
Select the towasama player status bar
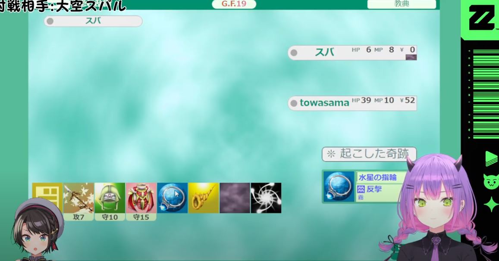[x=352, y=103]
